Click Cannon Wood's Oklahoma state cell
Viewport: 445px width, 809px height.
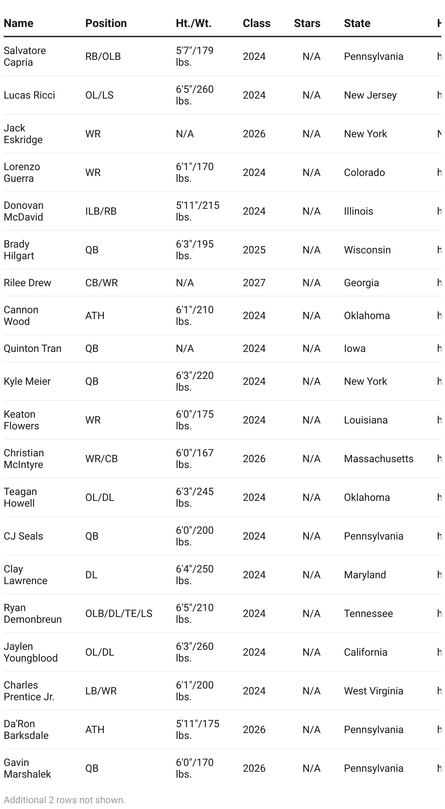point(367,315)
